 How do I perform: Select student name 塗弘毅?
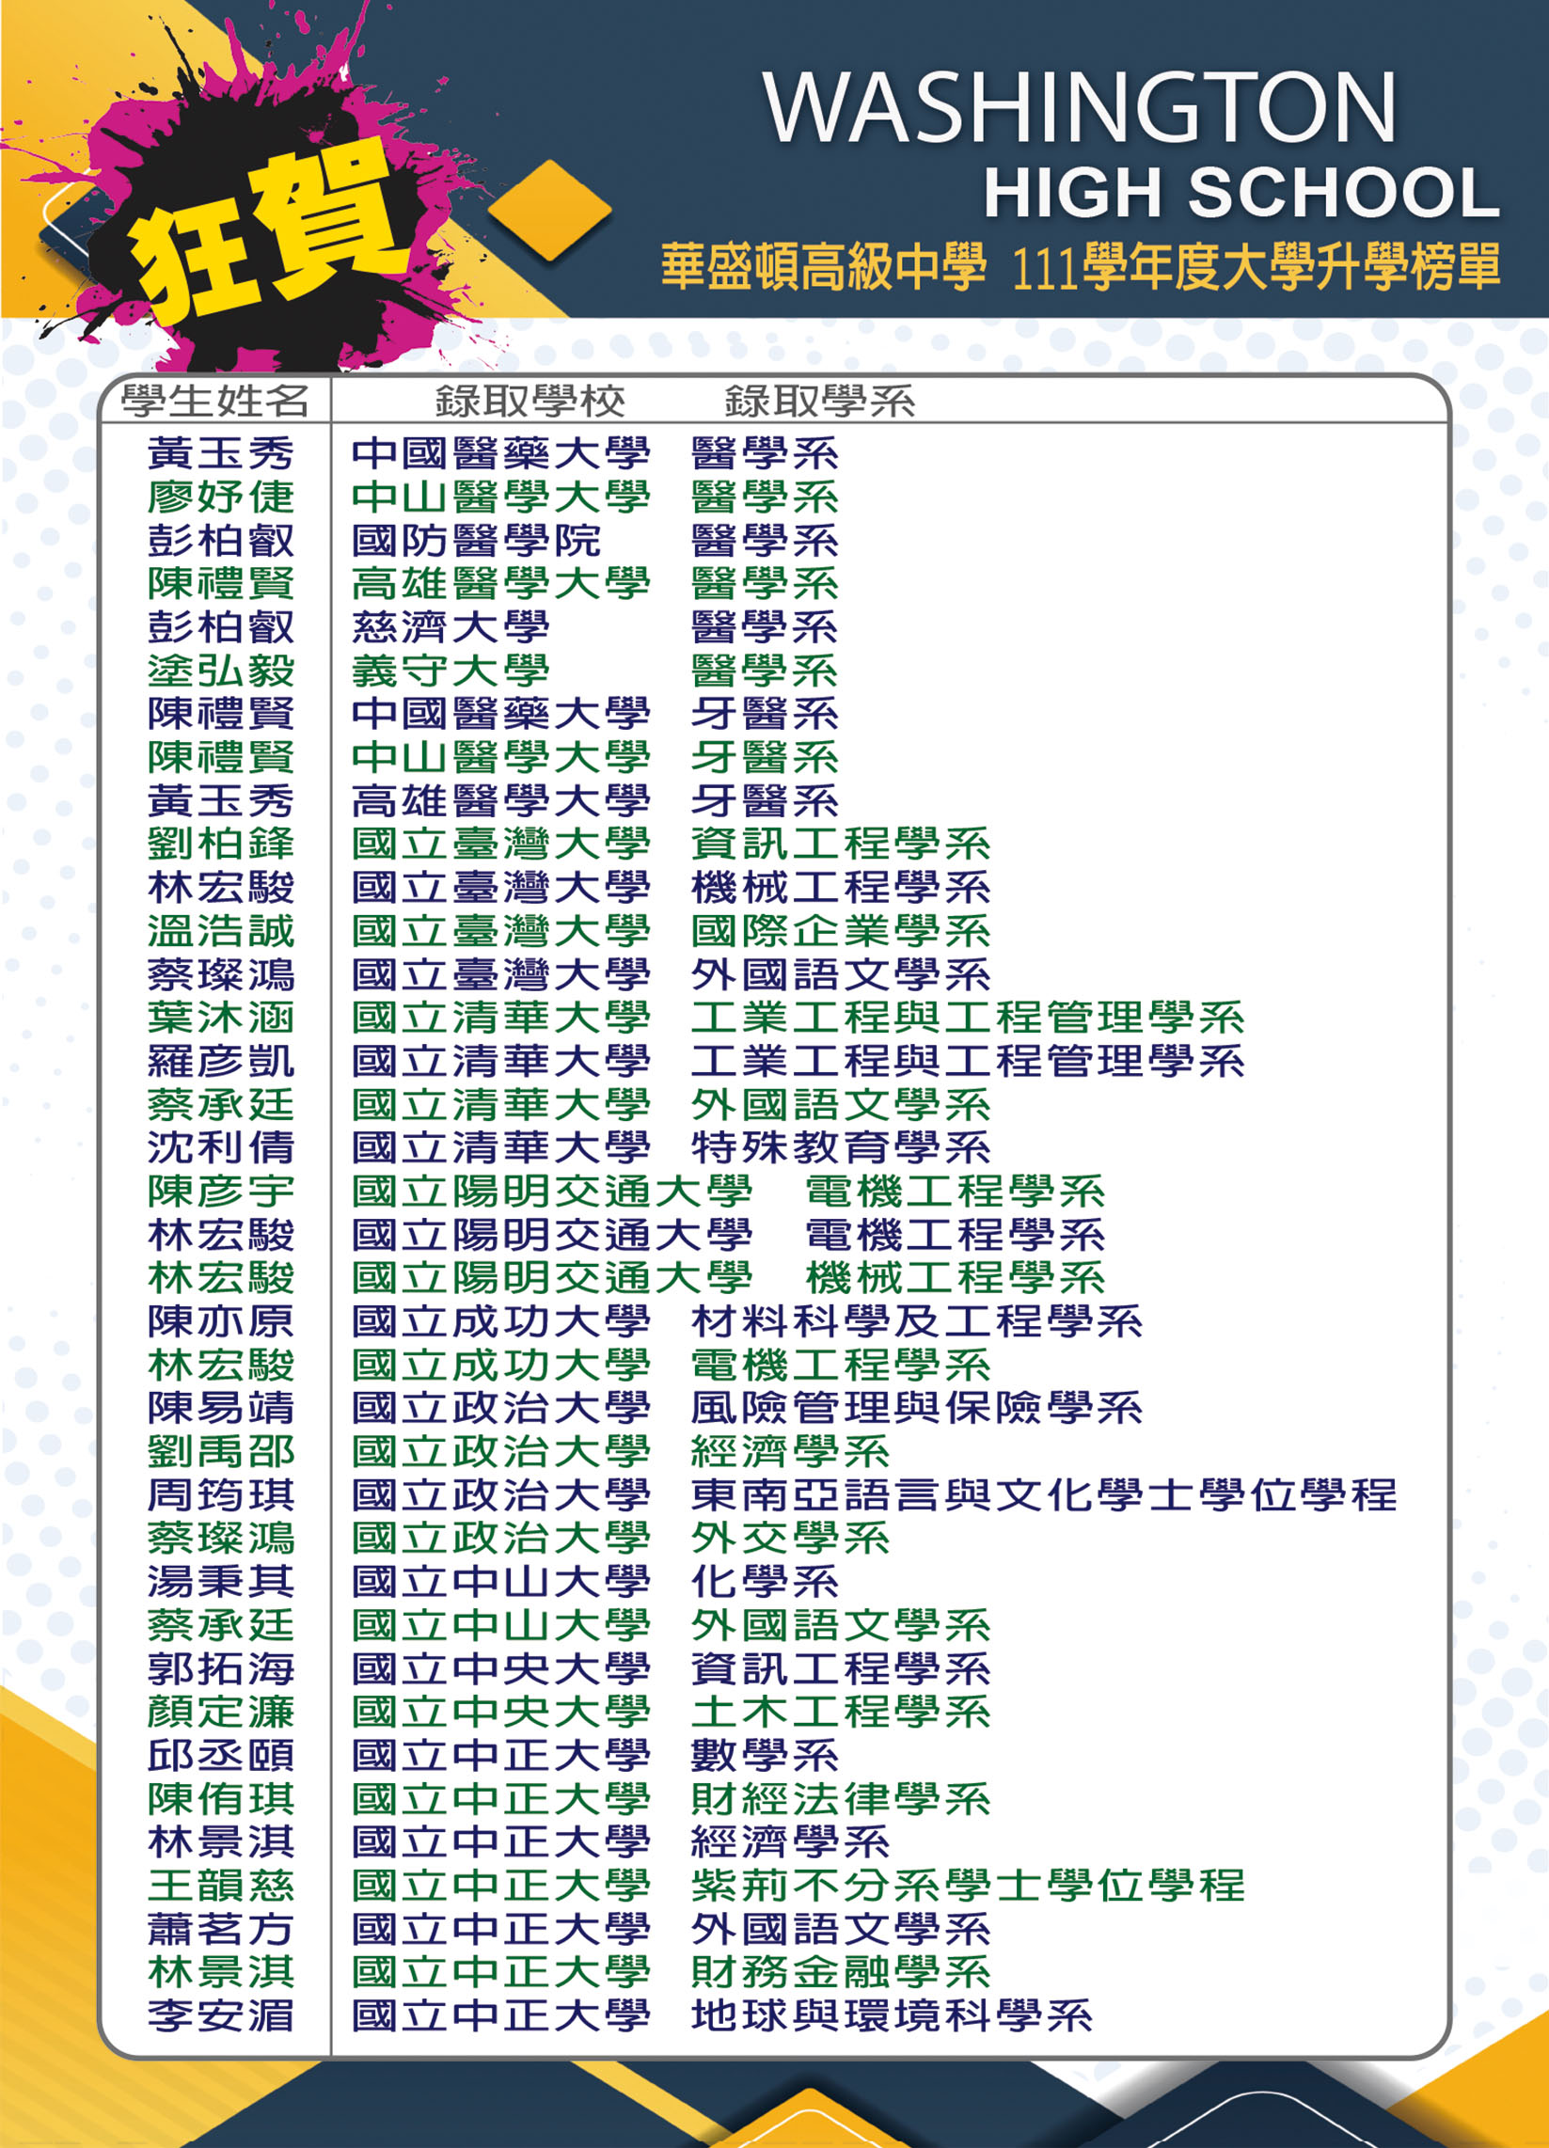click(221, 671)
